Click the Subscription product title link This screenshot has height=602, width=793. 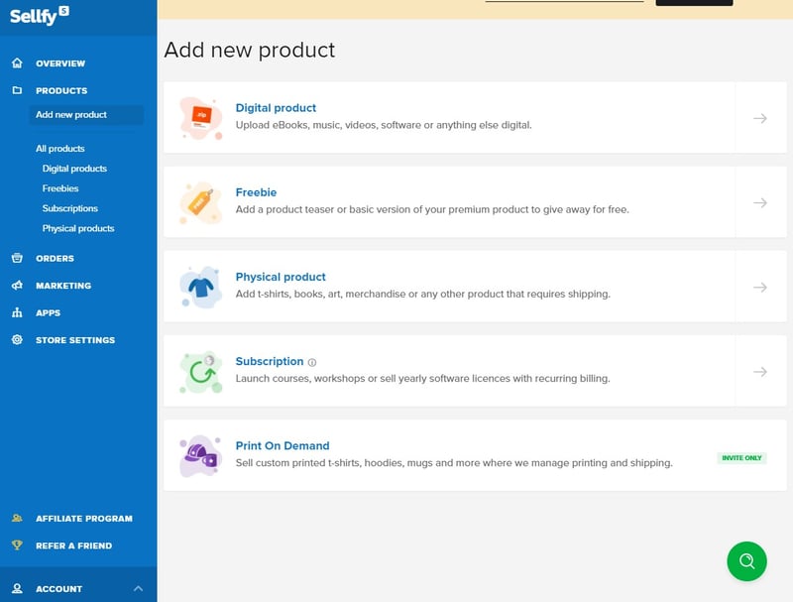(270, 362)
